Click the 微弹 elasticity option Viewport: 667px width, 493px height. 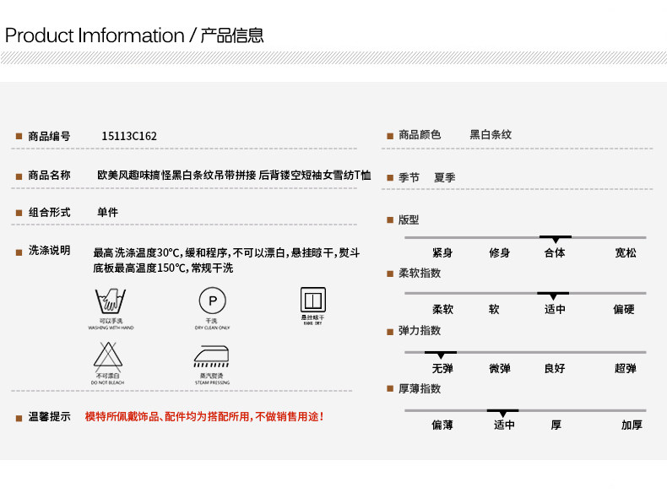click(x=499, y=368)
